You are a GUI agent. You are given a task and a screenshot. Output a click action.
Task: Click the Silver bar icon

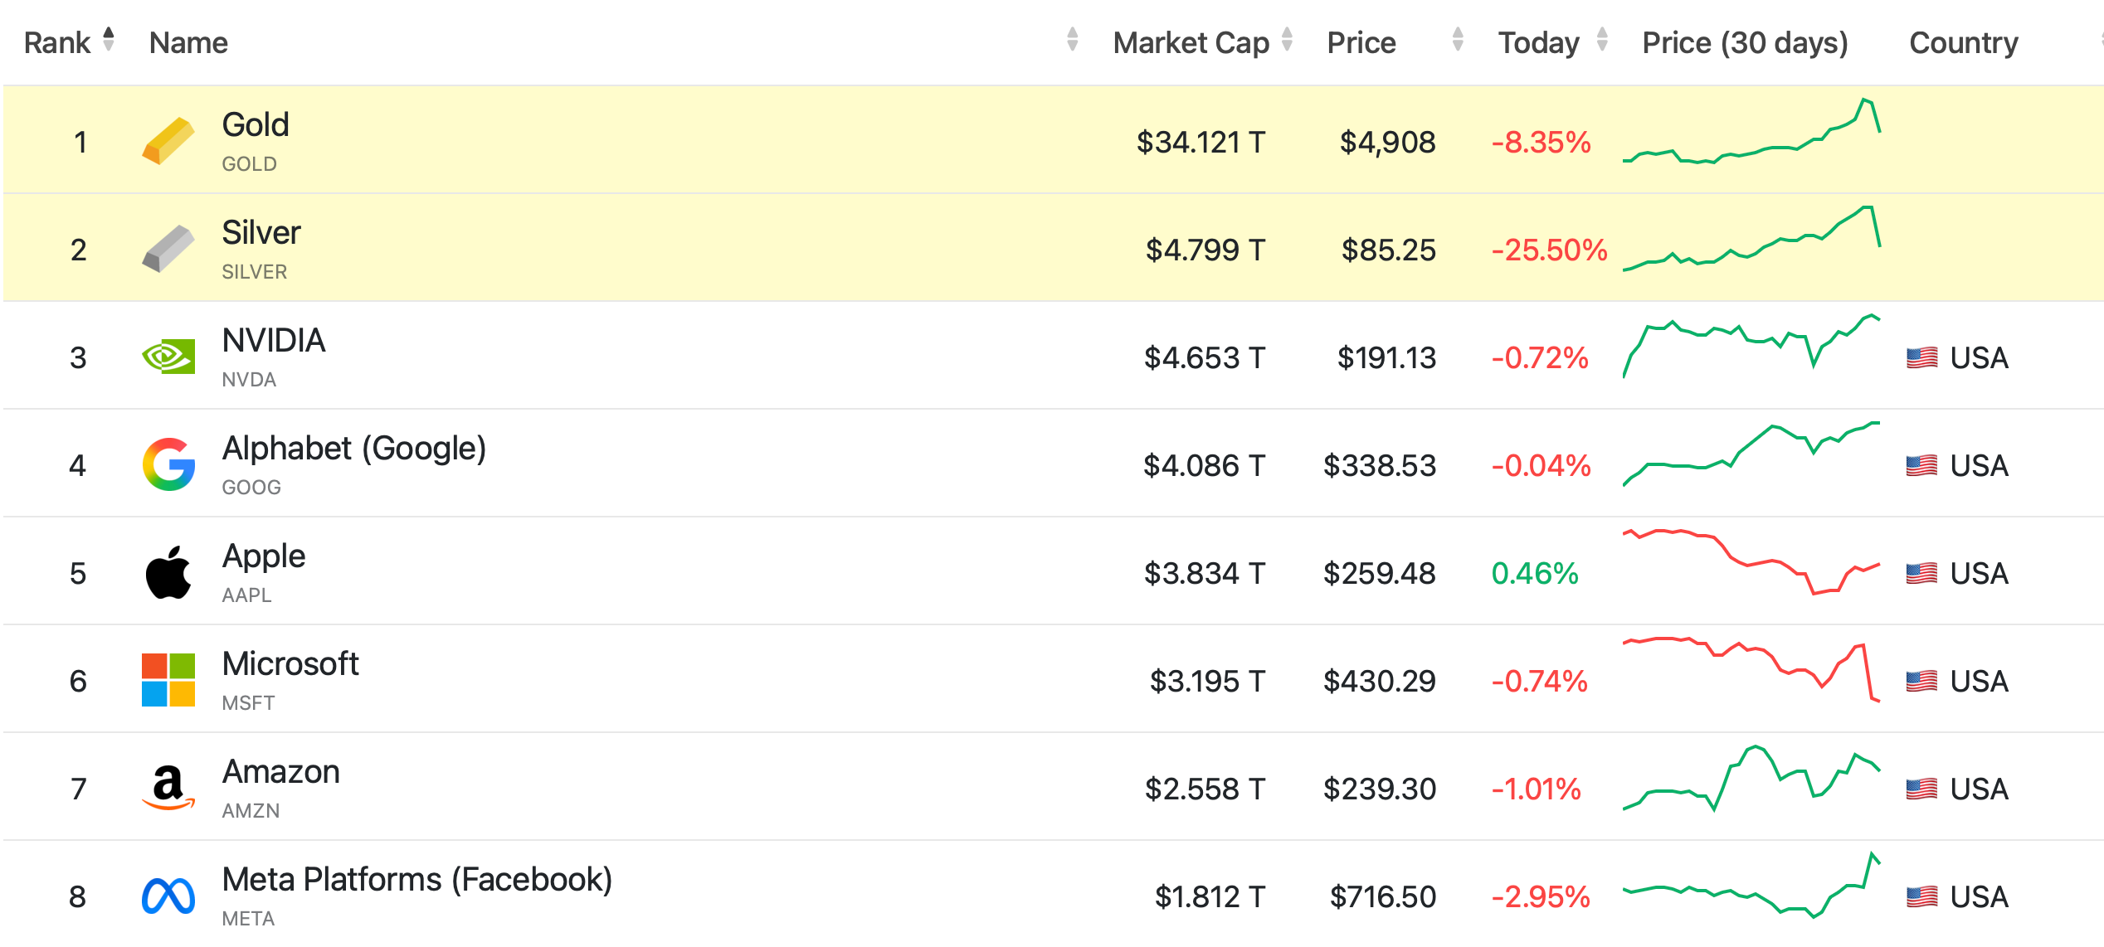pyautogui.click(x=168, y=249)
